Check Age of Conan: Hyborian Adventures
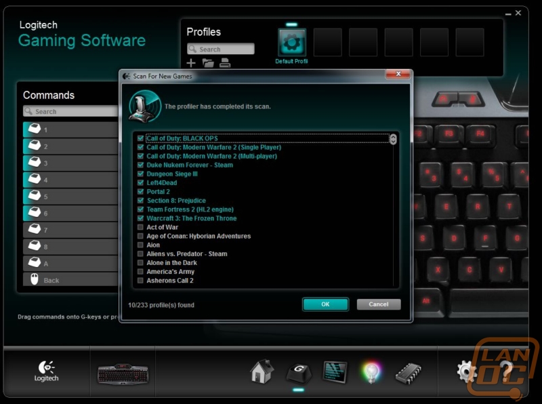This screenshot has width=542, height=404. pyautogui.click(x=140, y=236)
